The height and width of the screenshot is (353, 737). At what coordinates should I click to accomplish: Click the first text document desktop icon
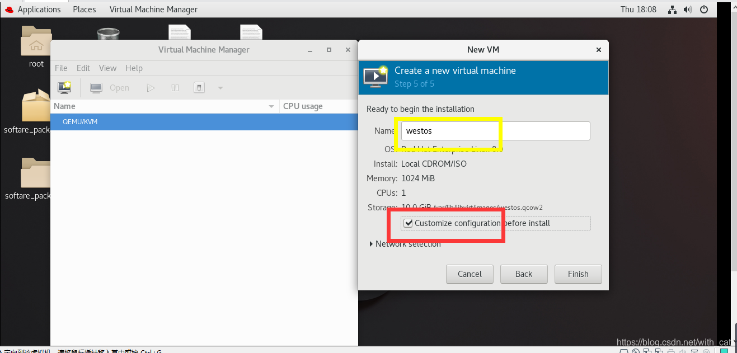click(x=179, y=34)
